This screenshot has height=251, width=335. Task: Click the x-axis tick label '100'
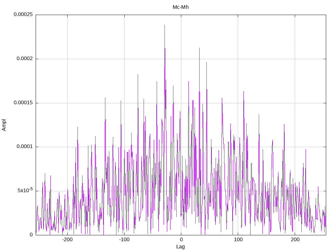[238, 240]
